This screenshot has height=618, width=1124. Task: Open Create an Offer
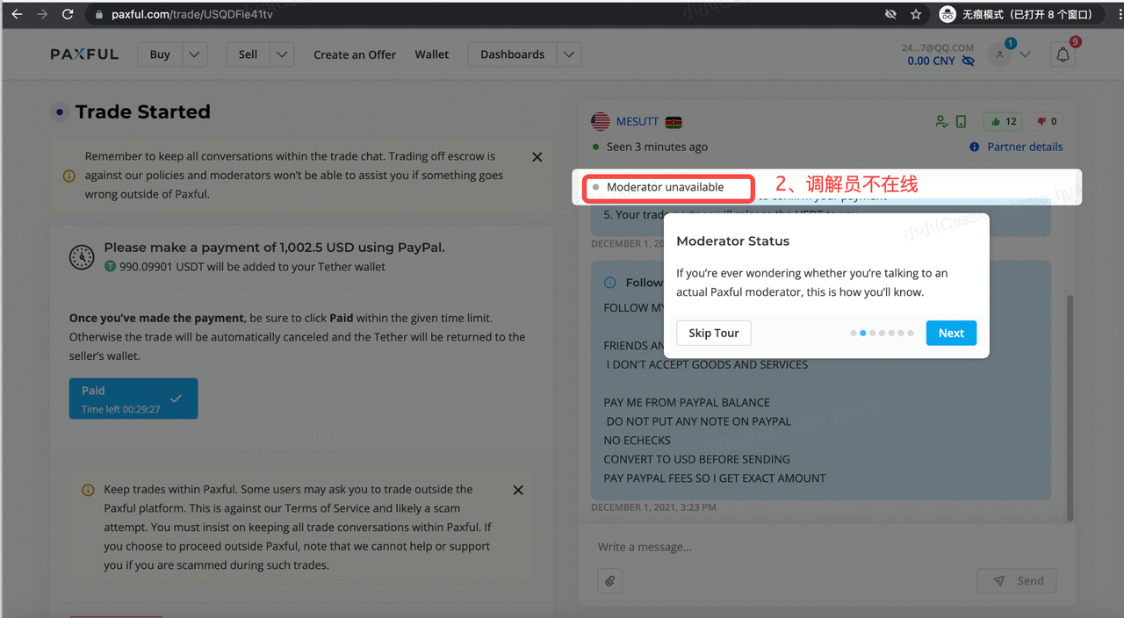355,54
